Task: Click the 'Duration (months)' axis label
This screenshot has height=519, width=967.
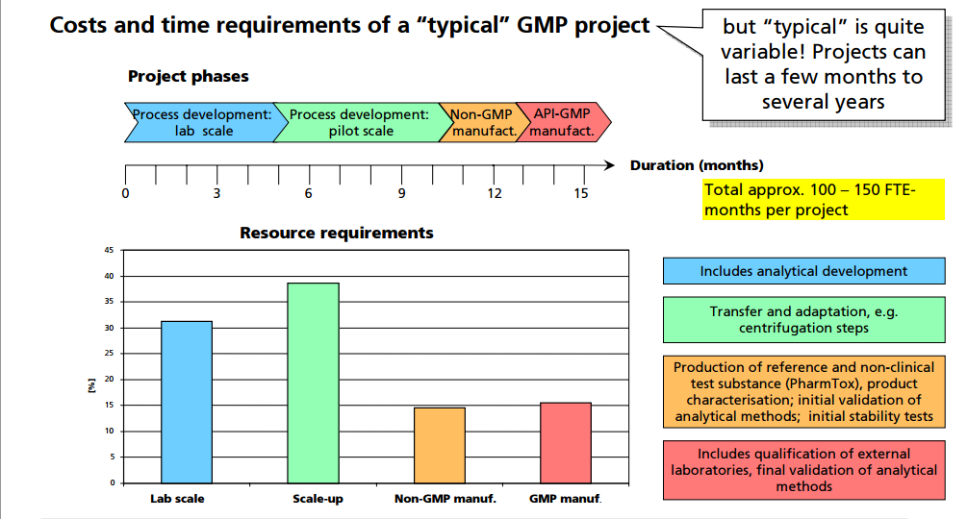Action: pos(697,165)
